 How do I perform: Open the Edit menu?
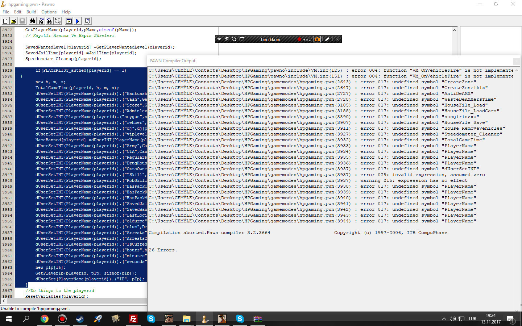click(x=18, y=12)
